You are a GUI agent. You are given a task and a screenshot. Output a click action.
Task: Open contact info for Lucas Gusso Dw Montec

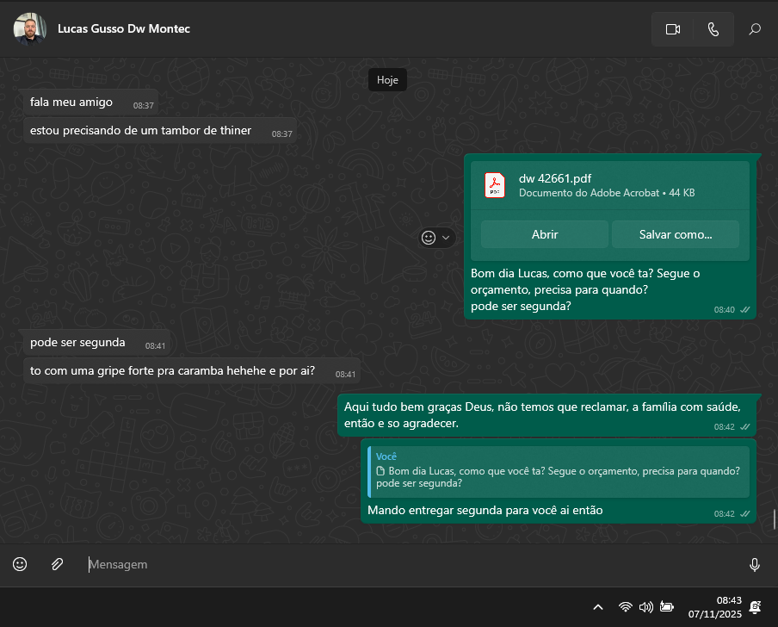pyautogui.click(x=124, y=28)
